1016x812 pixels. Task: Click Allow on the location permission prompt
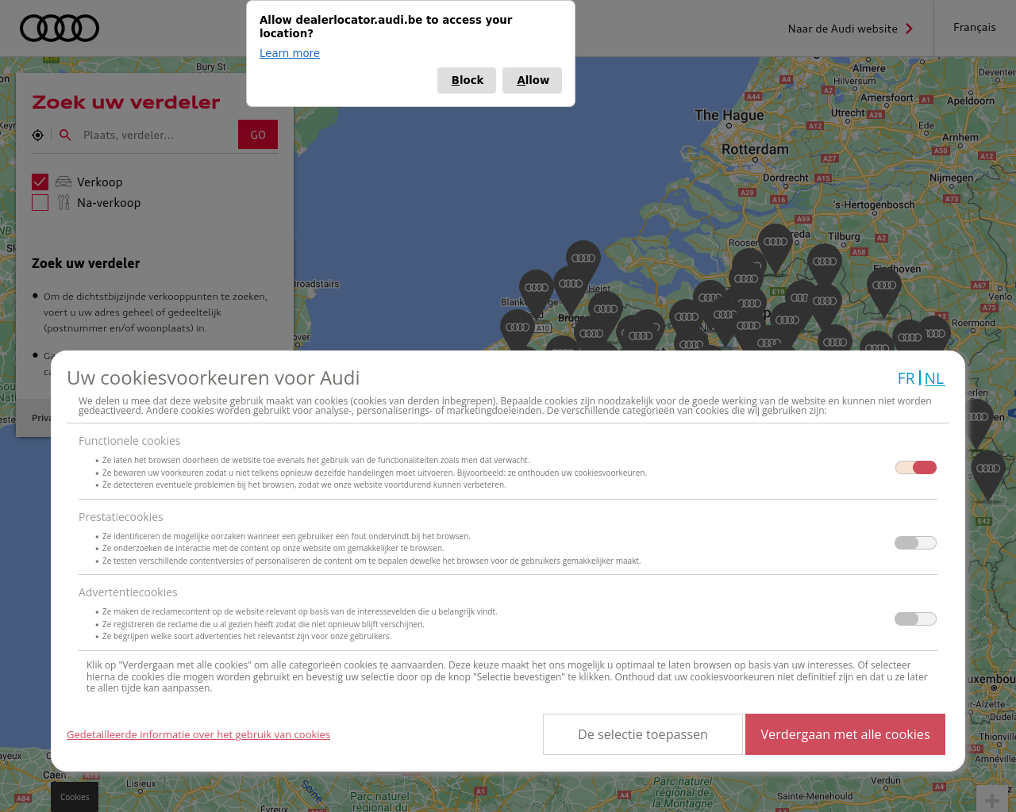pos(533,80)
